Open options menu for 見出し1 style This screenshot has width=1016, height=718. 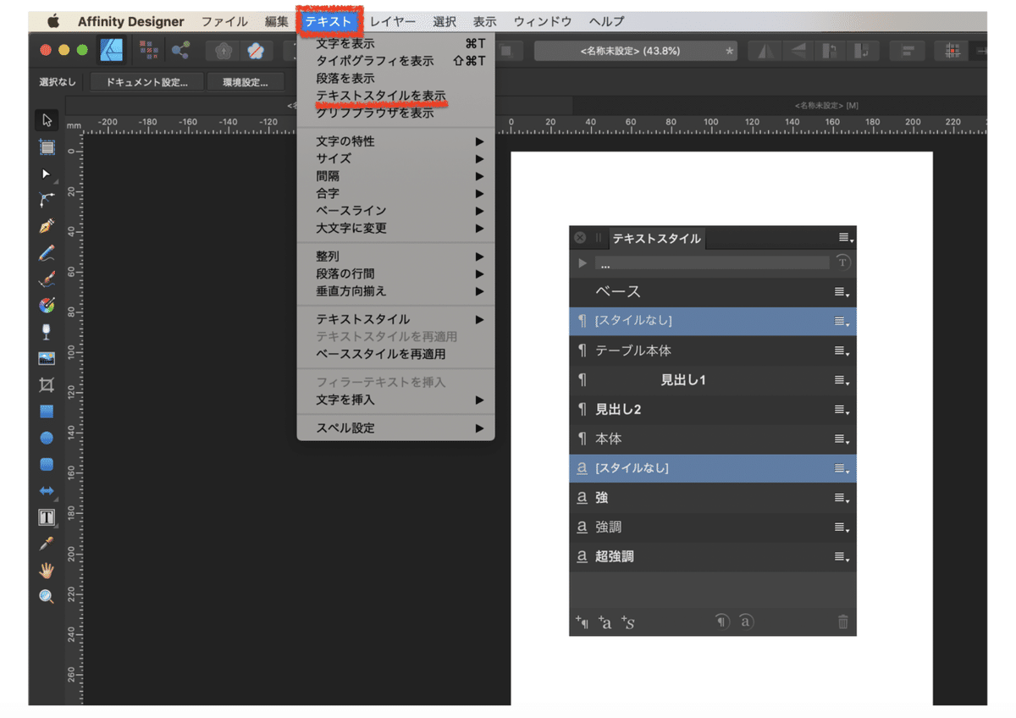(x=842, y=380)
